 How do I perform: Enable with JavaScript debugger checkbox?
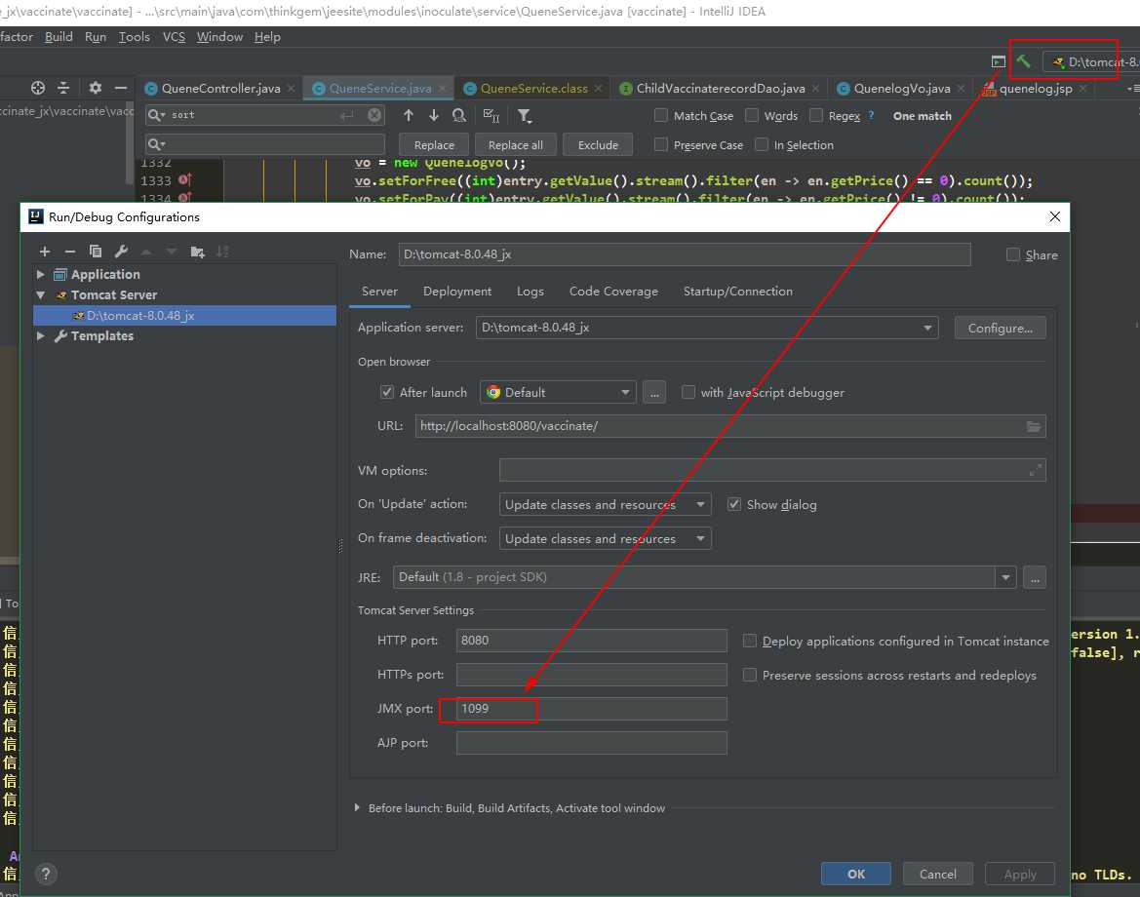(x=688, y=392)
